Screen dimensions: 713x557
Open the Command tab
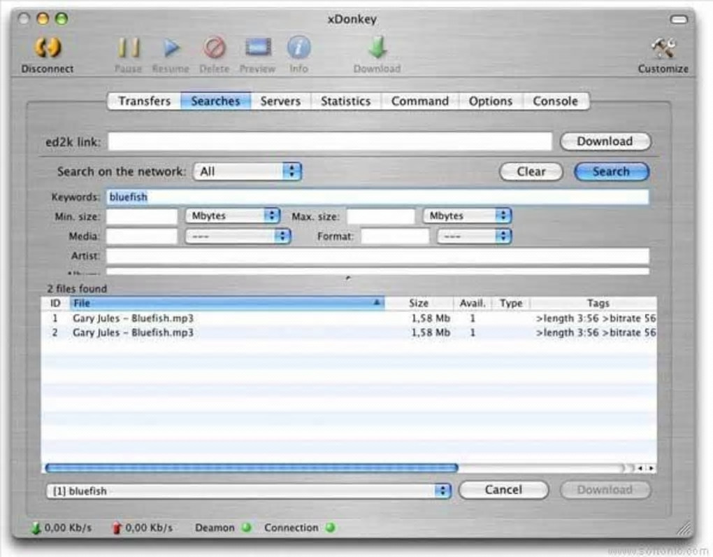[419, 101]
